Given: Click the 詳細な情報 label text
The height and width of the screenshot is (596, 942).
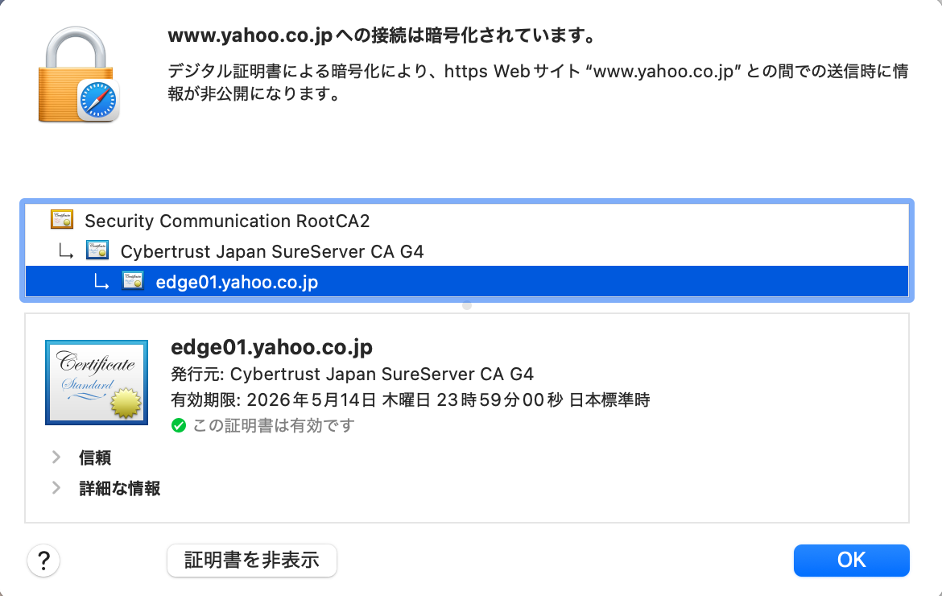Looking at the screenshot, I should [119, 488].
